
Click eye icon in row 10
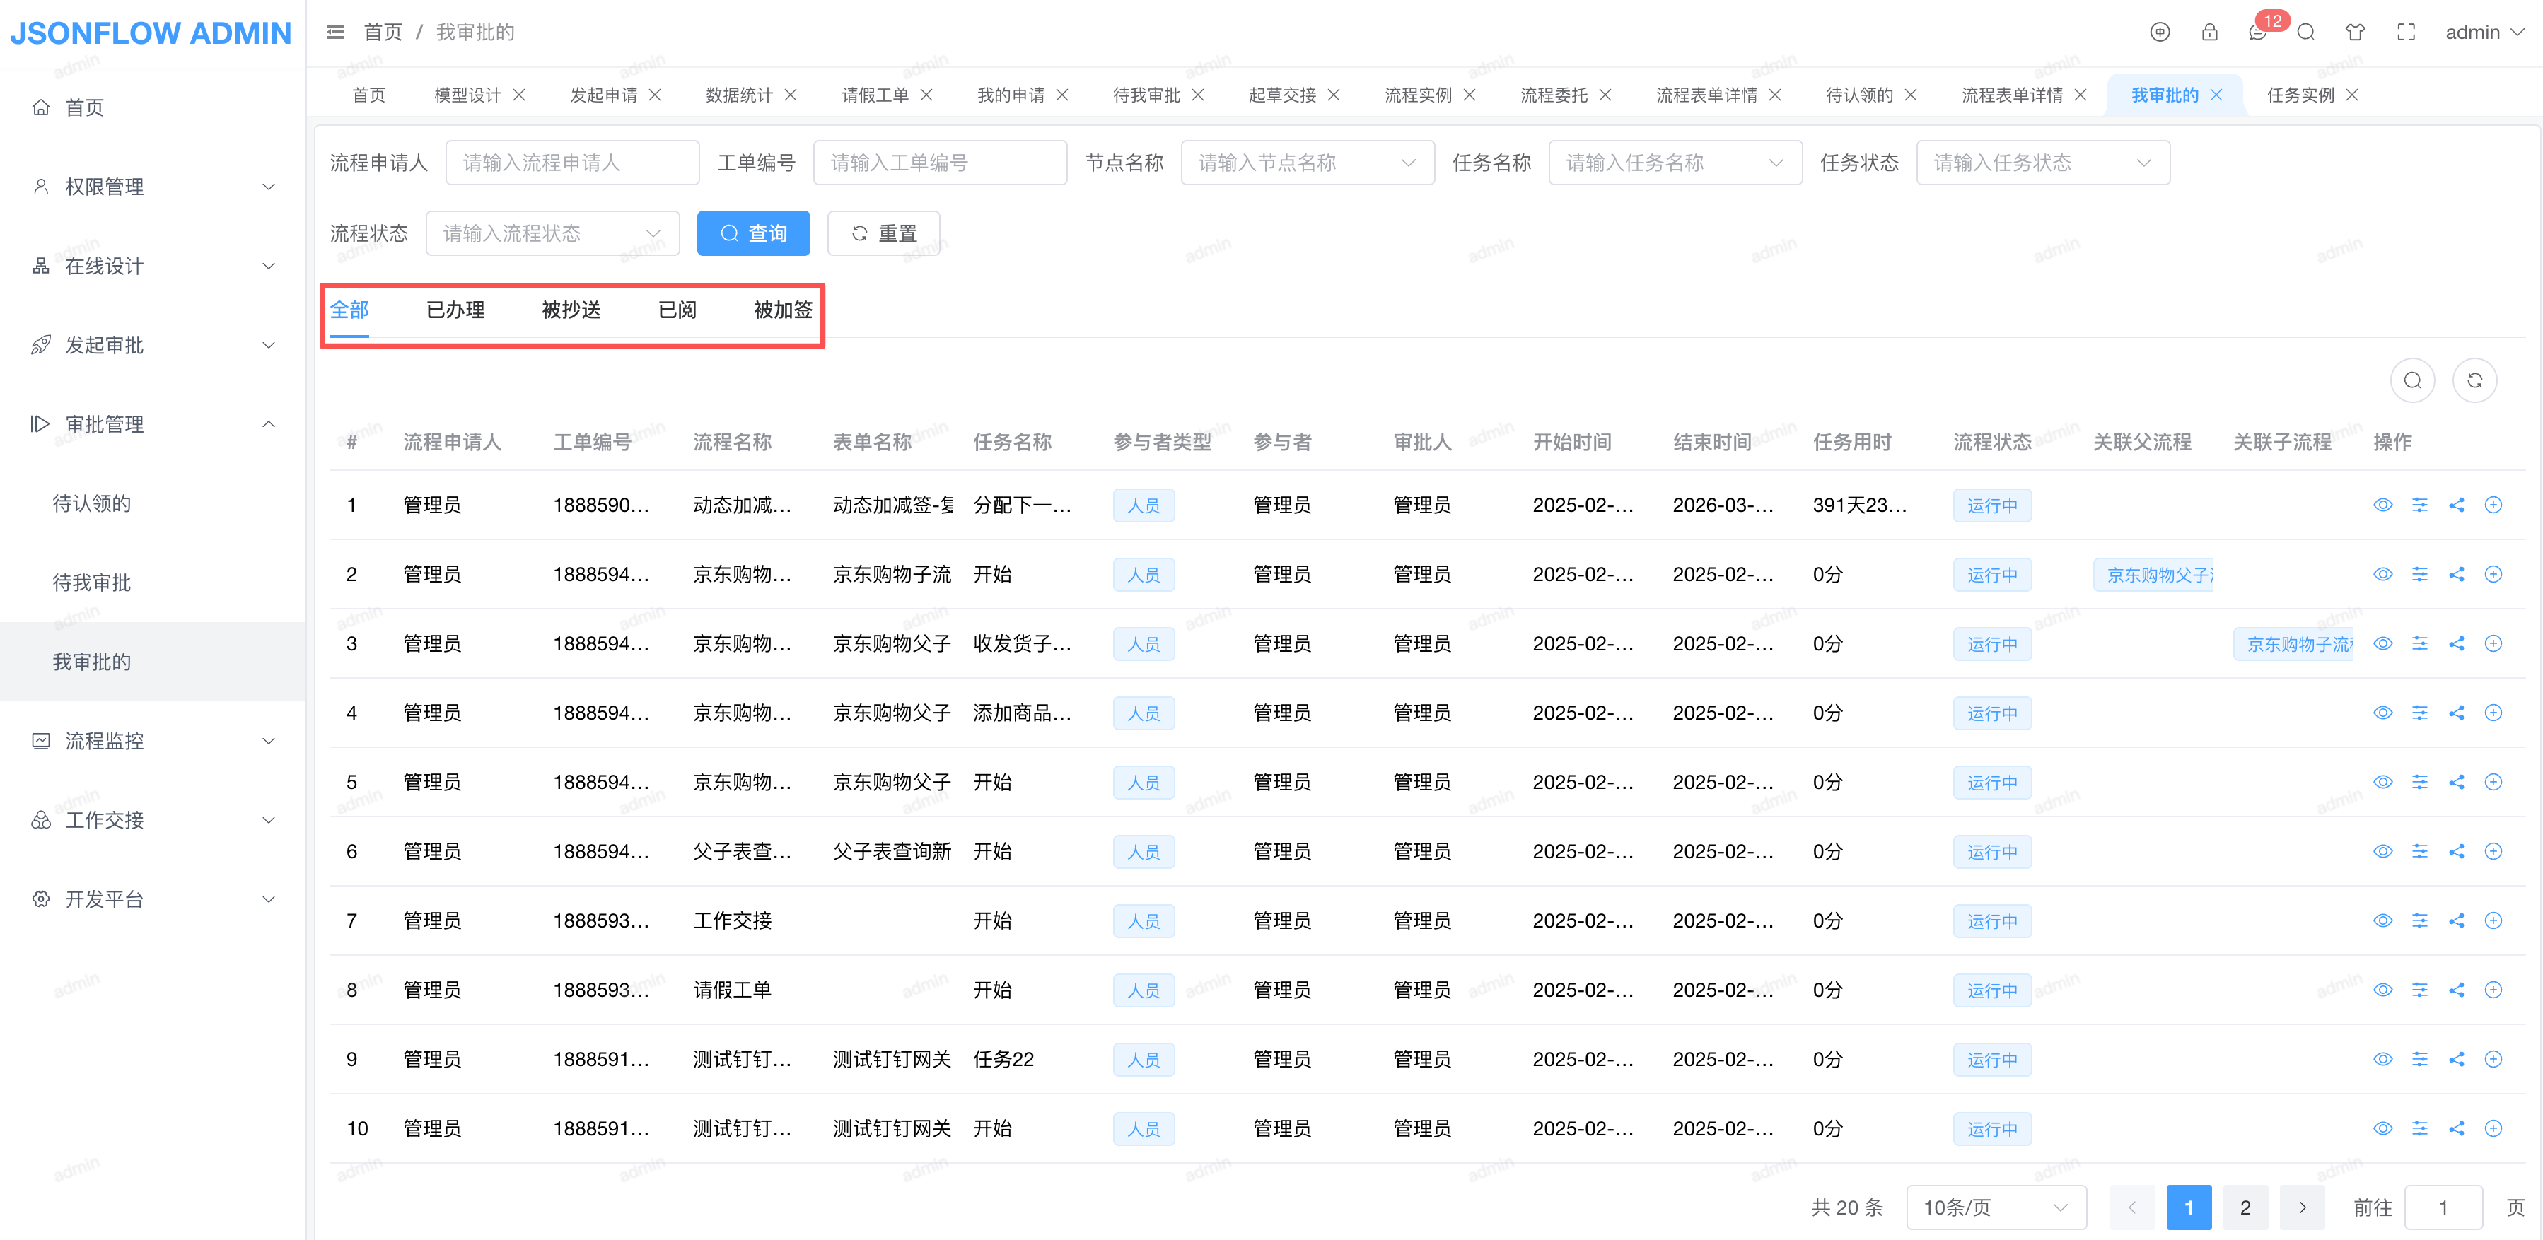click(2382, 1128)
